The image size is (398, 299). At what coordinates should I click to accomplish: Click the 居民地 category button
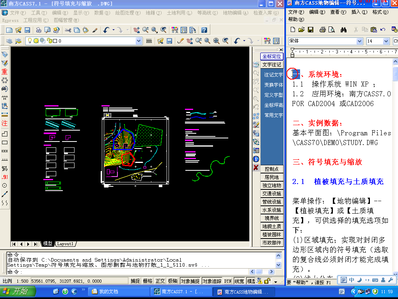[x=272, y=177]
